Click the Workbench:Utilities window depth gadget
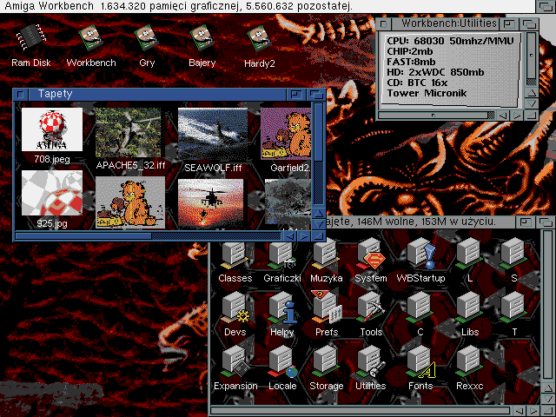The image size is (556, 417). tap(529, 24)
